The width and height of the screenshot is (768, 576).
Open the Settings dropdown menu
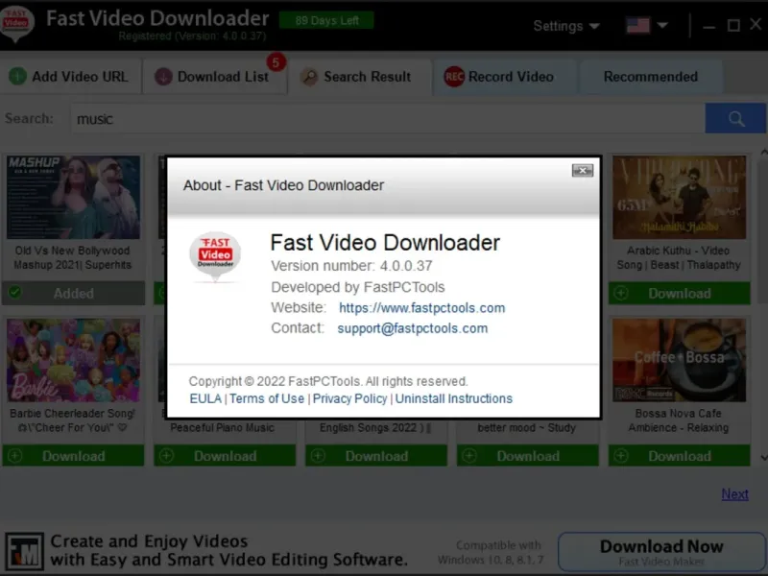click(x=565, y=26)
